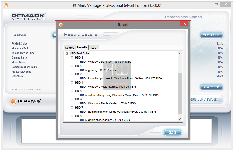
Task: Select the adding music 282.671 MB/s row
Action: [x=118, y=112]
